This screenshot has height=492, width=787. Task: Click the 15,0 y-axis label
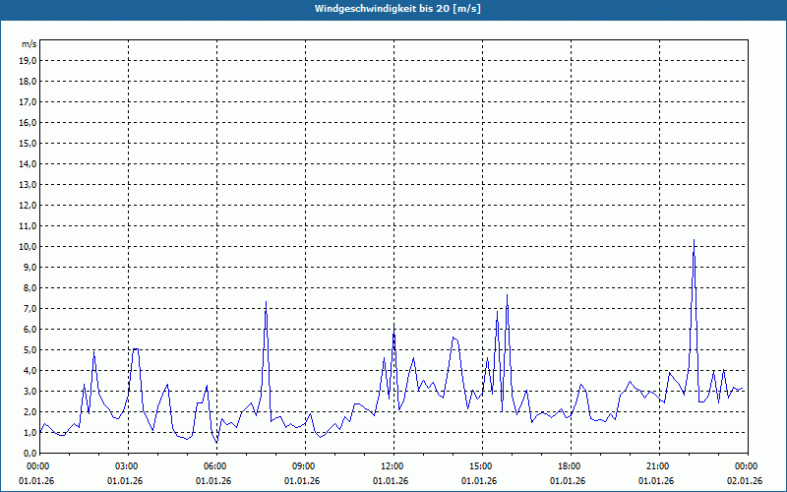[29, 143]
